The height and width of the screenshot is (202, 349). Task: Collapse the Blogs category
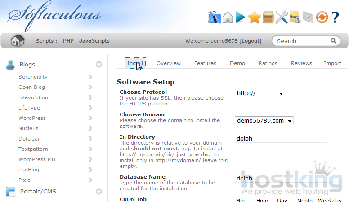click(x=99, y=65)
